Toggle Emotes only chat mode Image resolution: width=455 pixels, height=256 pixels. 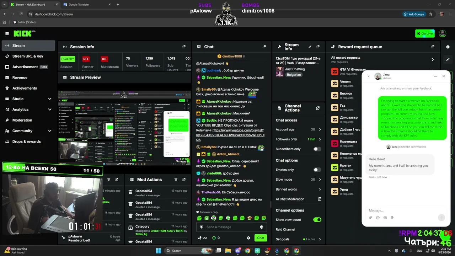(317, 170)
